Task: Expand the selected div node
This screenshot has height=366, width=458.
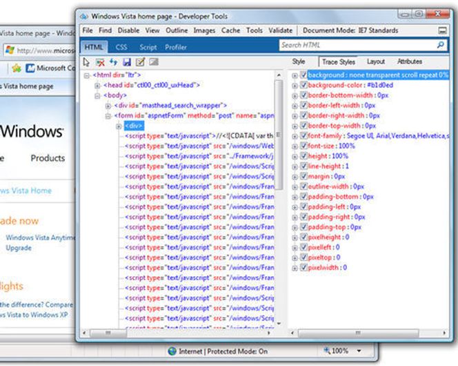Action: click(119, 126)
